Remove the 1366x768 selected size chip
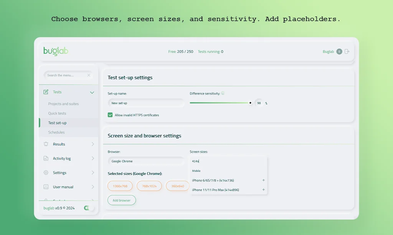This screenshot has width=393, height=235. coord(120,186)
